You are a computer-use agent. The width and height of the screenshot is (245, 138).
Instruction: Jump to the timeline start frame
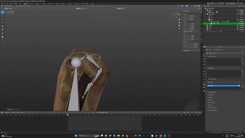point(97,112)
